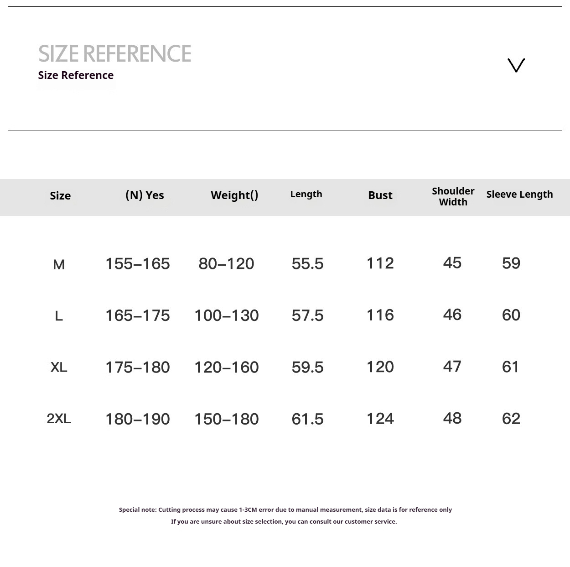Click the customer service consultation note
This screenshot has width=570, height=567.
click(x=284, y=521)
